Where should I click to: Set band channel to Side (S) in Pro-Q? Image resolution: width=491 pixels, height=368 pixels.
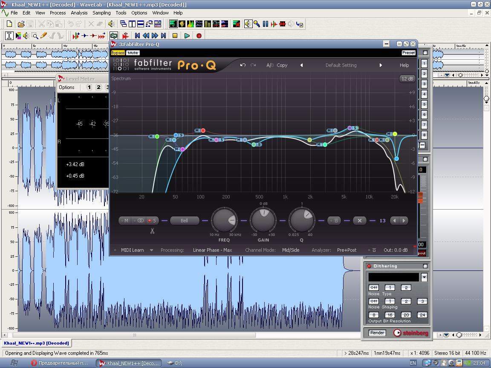tap(153, 221)
